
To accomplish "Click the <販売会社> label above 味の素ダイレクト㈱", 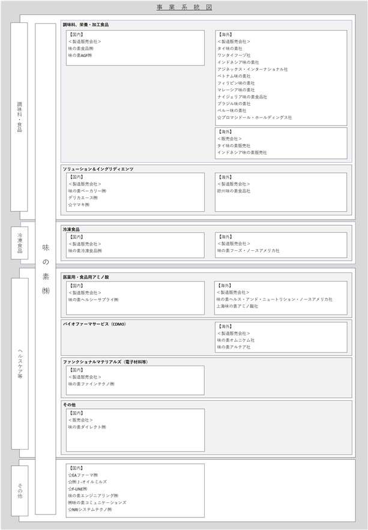I will click(80, 420).
